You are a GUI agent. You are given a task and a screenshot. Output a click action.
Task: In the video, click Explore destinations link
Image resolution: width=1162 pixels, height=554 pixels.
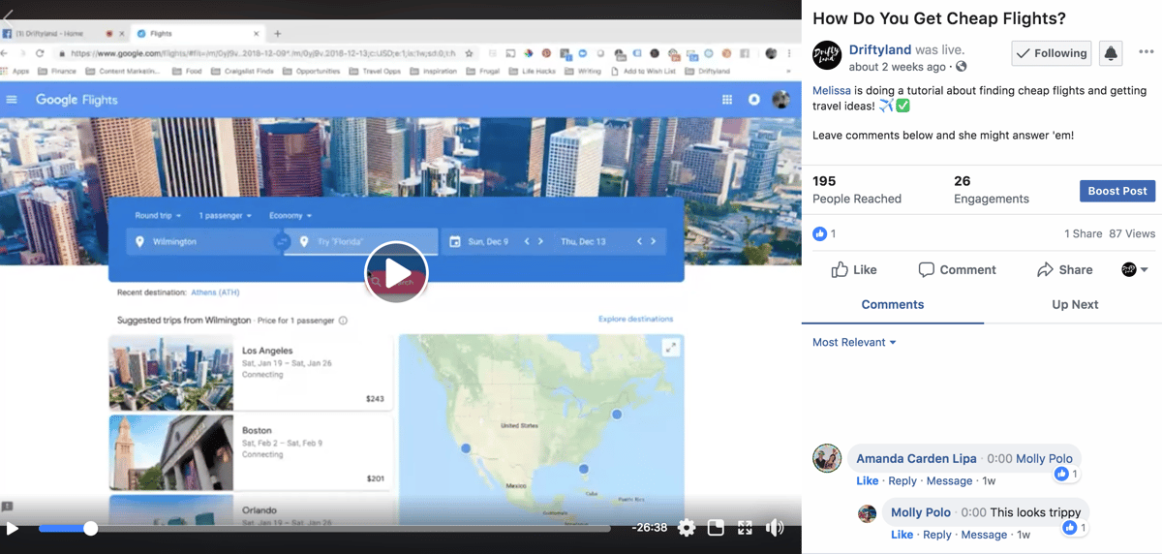(635, 319)
